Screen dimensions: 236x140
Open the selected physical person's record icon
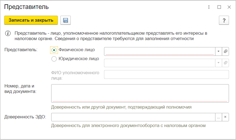(x=225, y=51)
